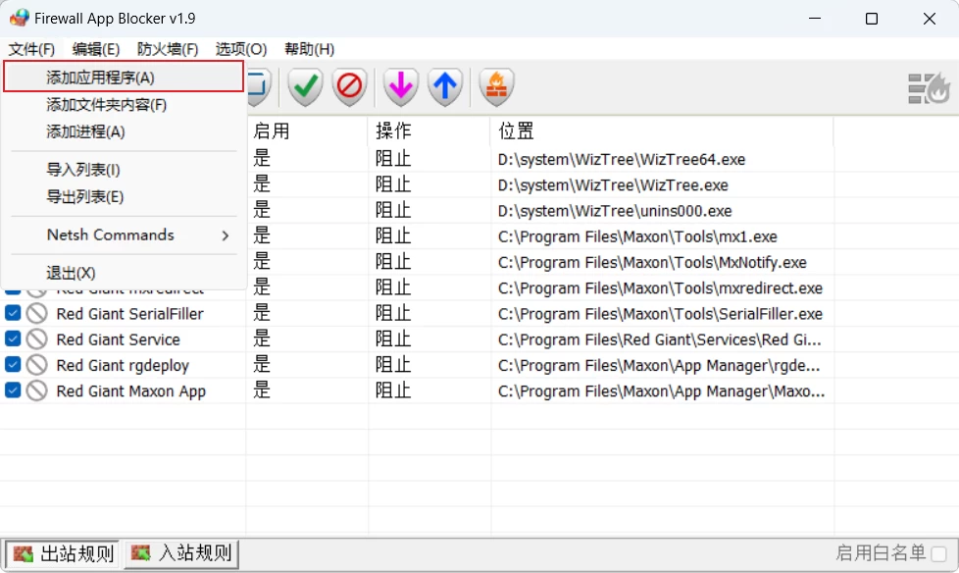
Task: Click the green checkmark allow icon
Action: pyautogui.click(x=305, y=86)
